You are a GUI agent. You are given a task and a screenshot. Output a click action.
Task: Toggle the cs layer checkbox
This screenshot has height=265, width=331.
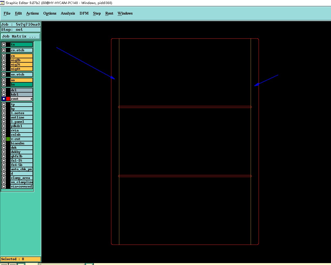pyautogui.click(x=4, y=56)
